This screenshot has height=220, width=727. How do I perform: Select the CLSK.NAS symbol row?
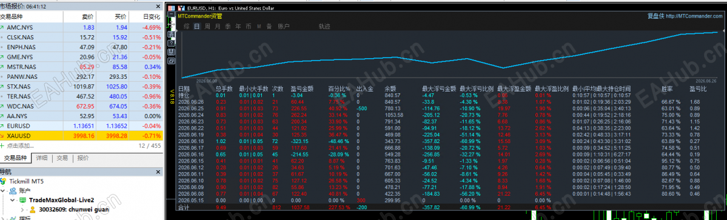(81, 37)
